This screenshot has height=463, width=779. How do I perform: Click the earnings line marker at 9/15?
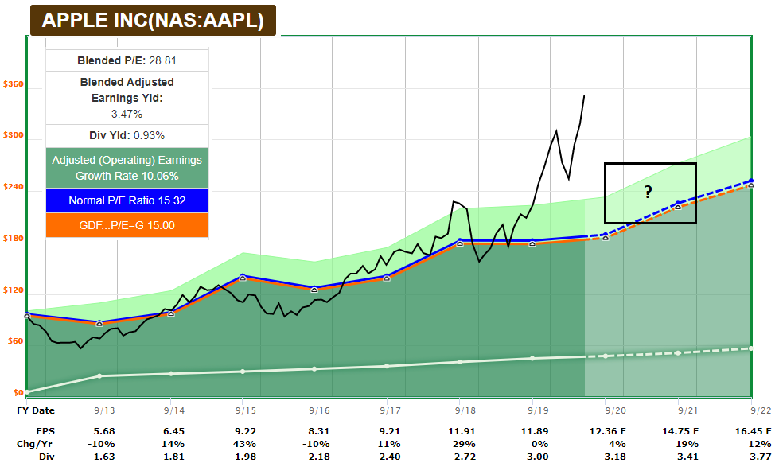point(243,278)
